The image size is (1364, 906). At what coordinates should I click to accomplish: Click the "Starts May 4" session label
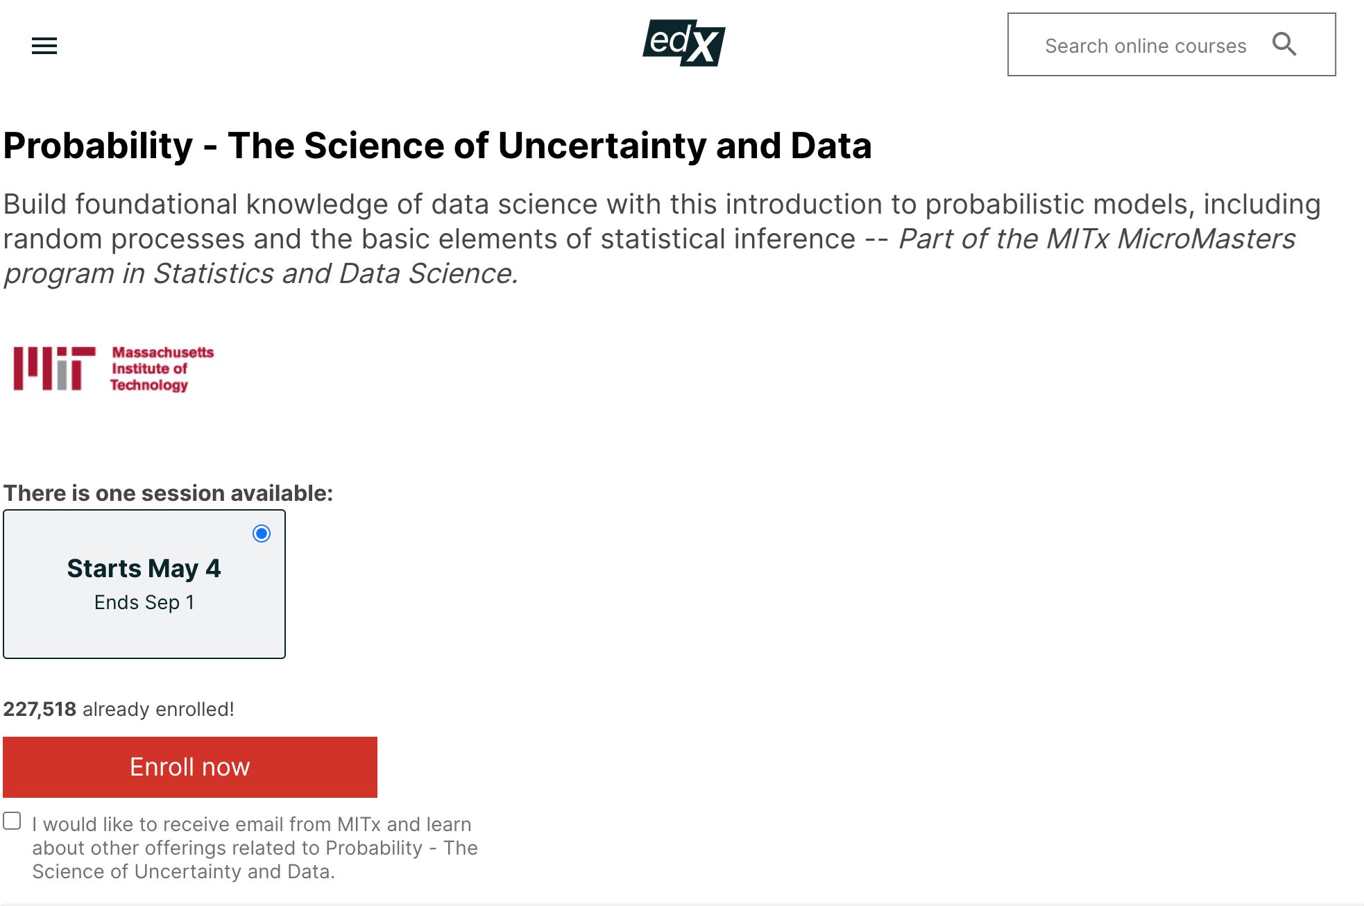coord(144,568)
